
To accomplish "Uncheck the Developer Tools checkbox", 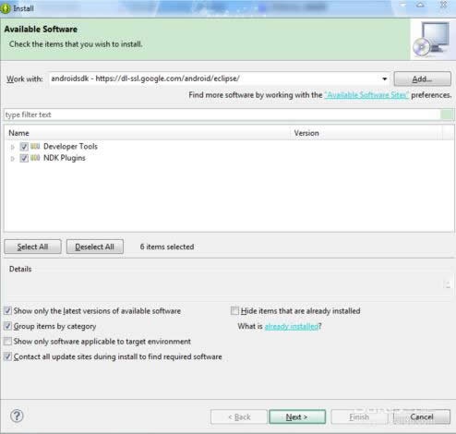I will (x=24, y=147).
